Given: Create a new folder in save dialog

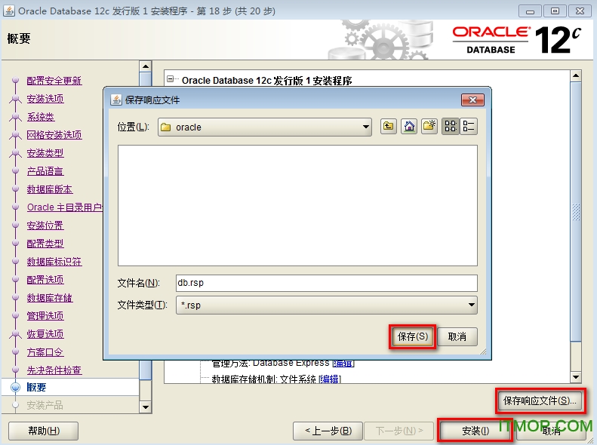Looking at the screenshot, I should coord(429,126).
